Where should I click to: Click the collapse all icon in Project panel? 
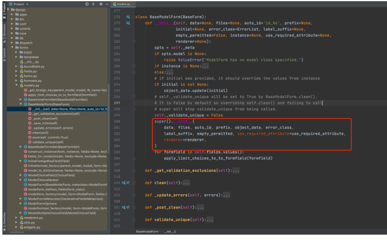(93, 4)
